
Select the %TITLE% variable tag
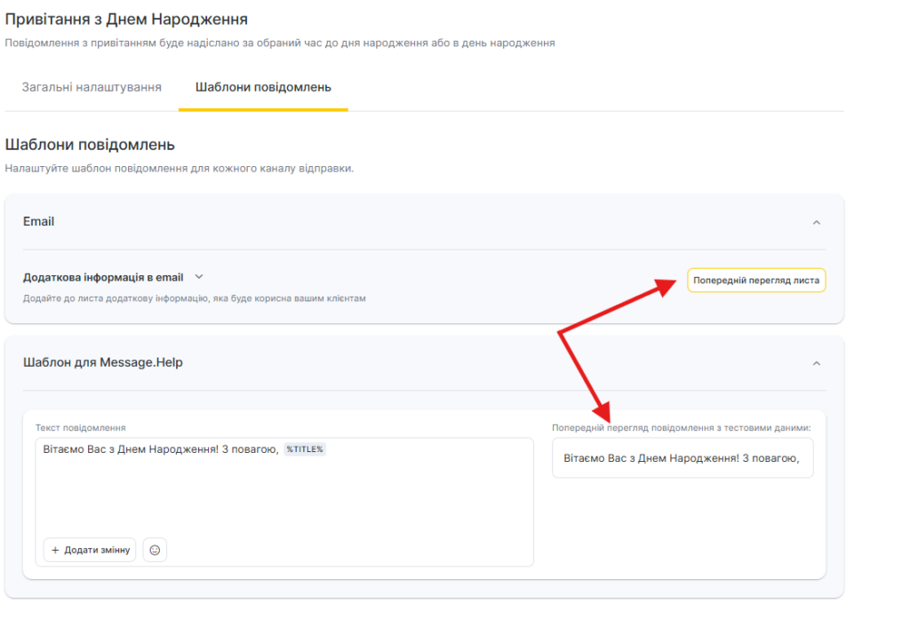point(305,449)
